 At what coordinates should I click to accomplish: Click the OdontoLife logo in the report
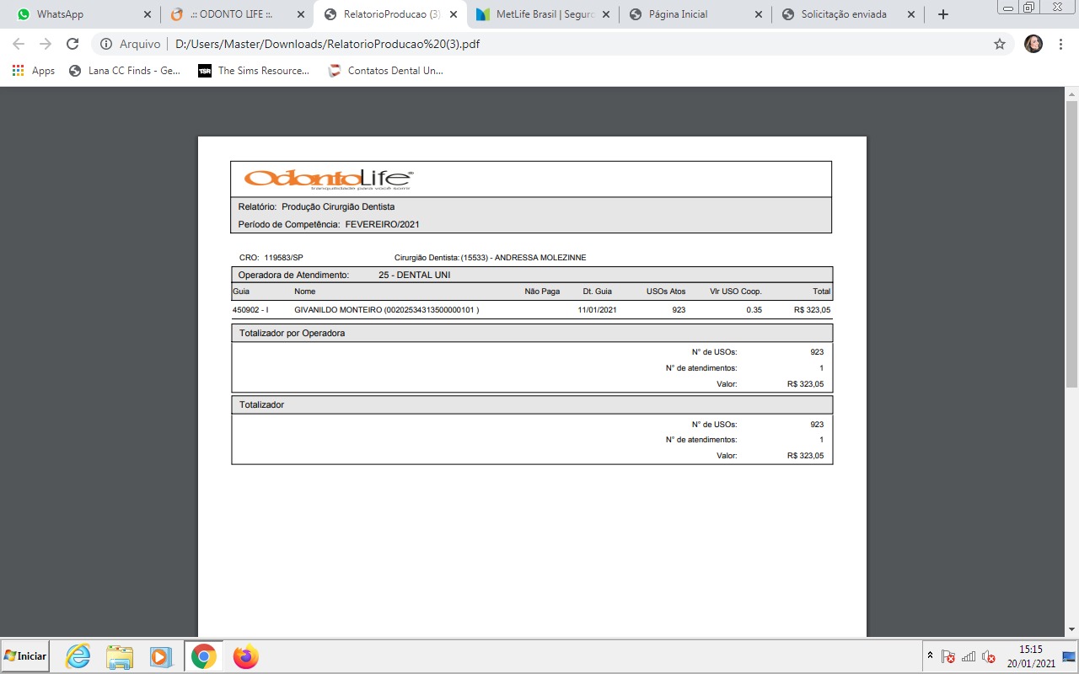click(328, 179)
